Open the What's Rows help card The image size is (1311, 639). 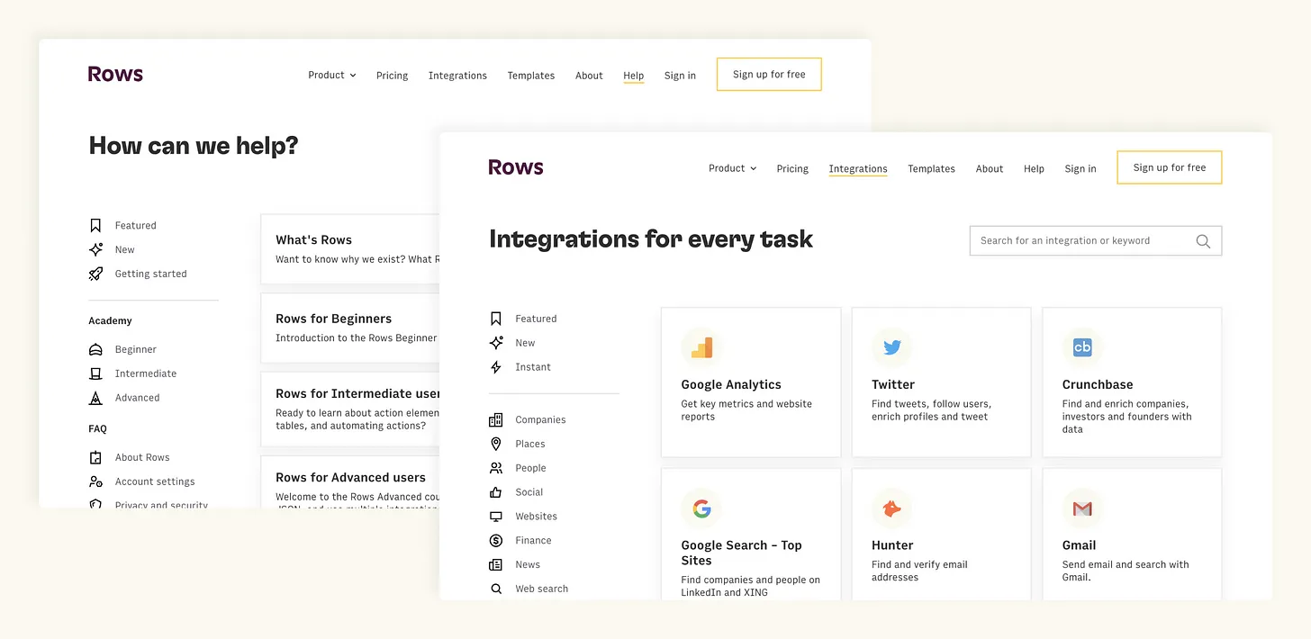[x=350, y=249]
